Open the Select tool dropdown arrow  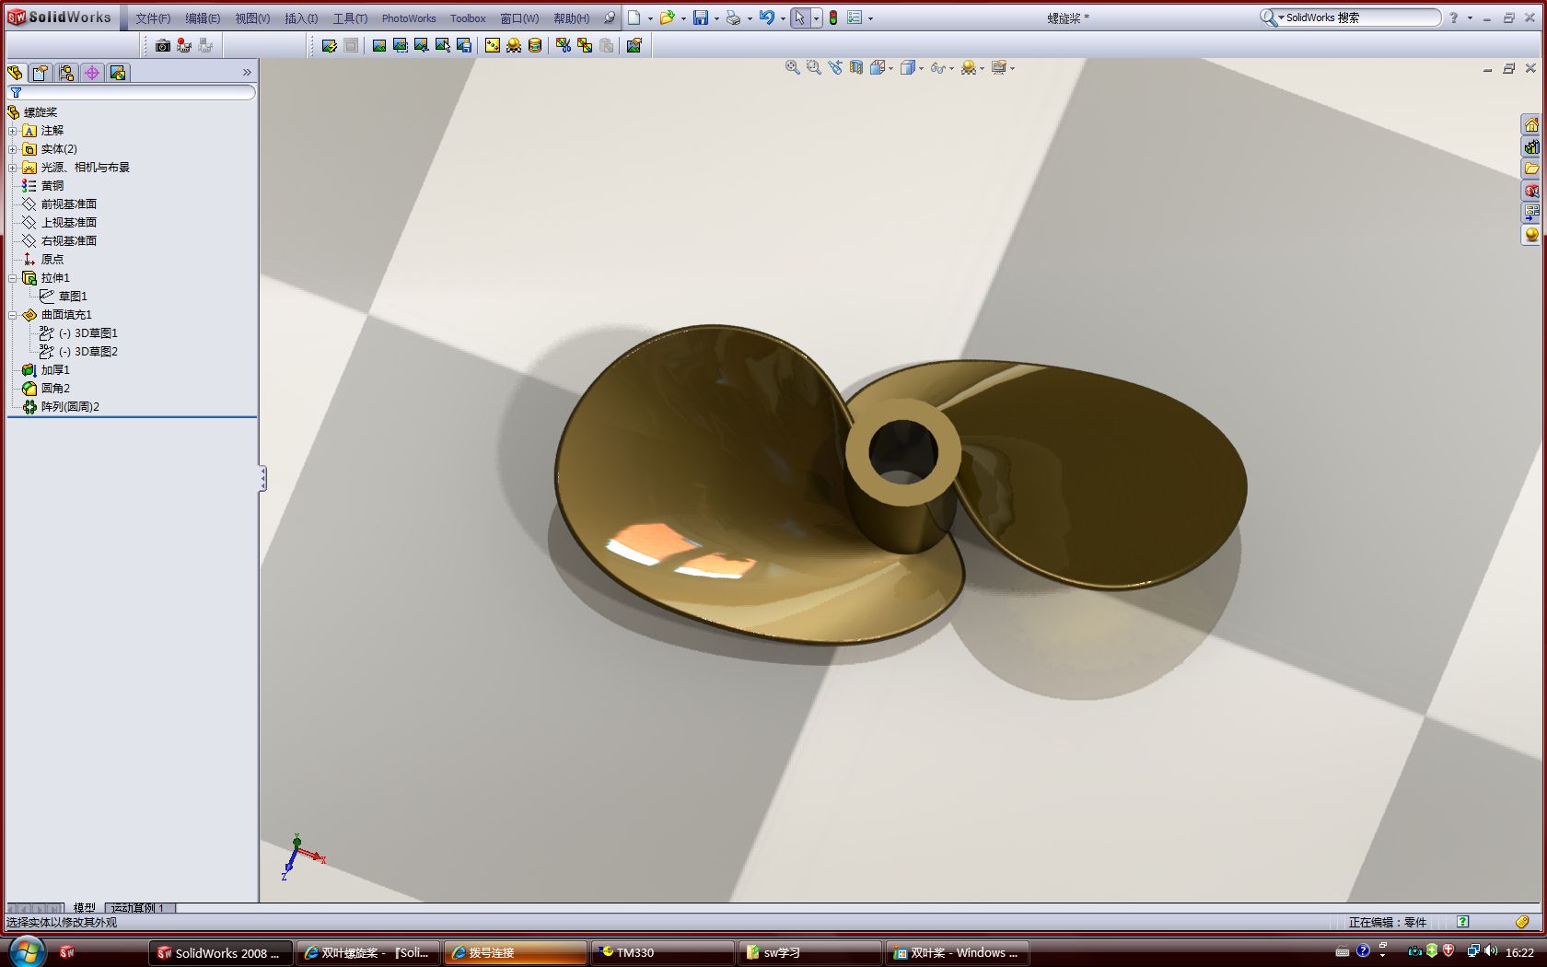(x=816, y=18)
